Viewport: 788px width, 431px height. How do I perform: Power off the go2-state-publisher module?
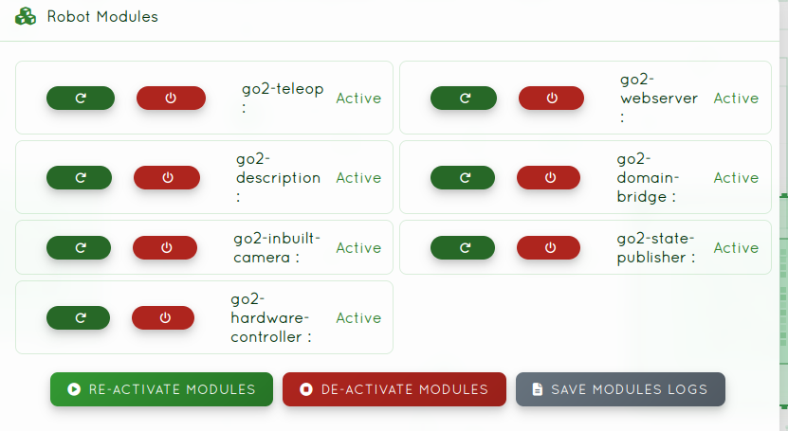click(x=550, y=247)
